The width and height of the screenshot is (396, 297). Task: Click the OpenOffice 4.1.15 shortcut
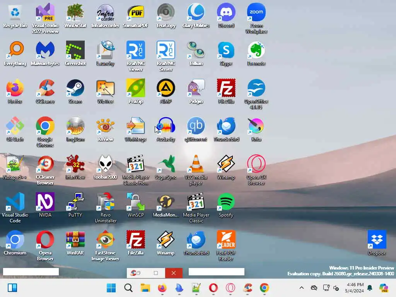pos(256,94)
